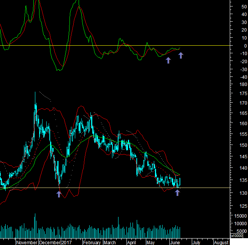Click the 125 value on the price axis
Screen dimensions: 248x245
[x=243, y=206]
